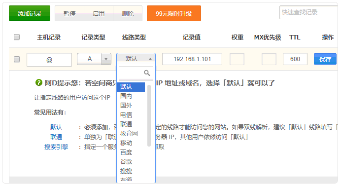Viewport: 340px width, 186px height.
Task: Click the TTL field showing 600
Action: pyautogui.click(x=295, y=59)
